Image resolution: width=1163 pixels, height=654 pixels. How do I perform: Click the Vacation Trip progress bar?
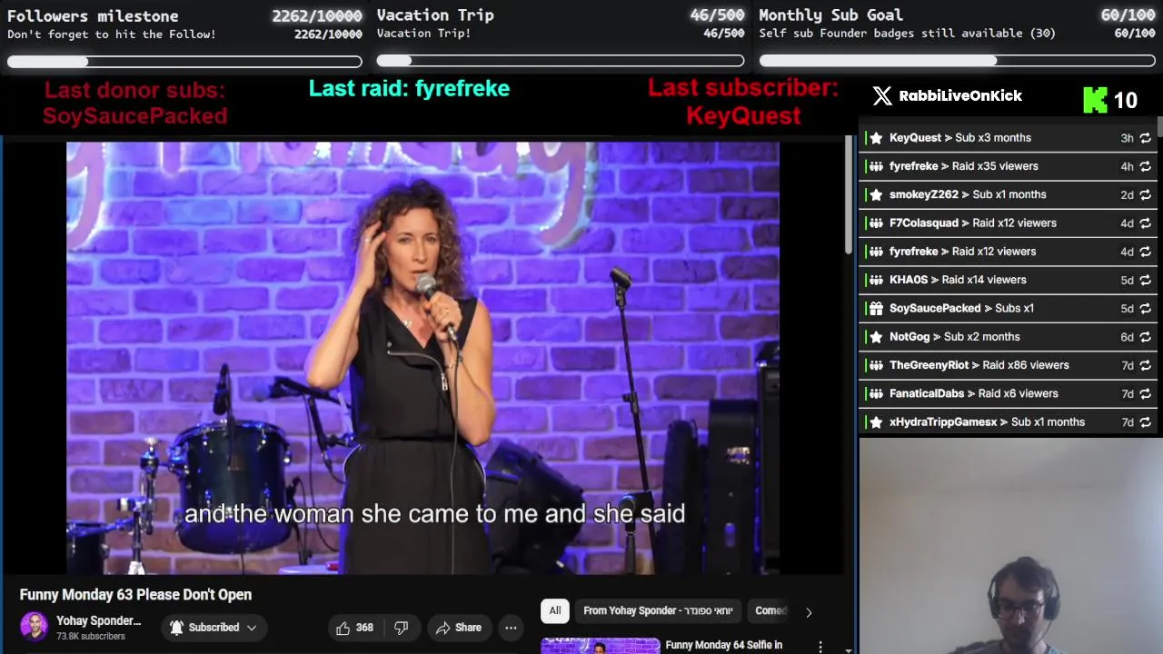click(x=561, y=61)
